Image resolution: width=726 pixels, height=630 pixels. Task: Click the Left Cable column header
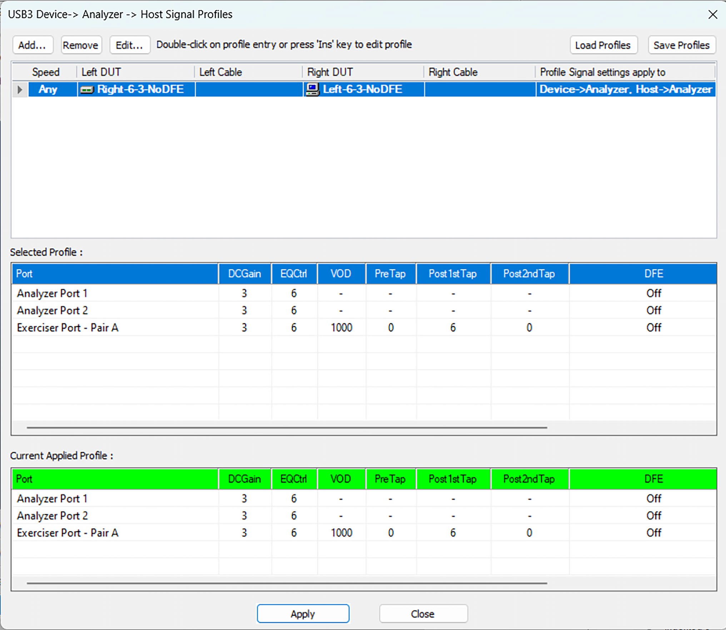click(x=249, y=72)
